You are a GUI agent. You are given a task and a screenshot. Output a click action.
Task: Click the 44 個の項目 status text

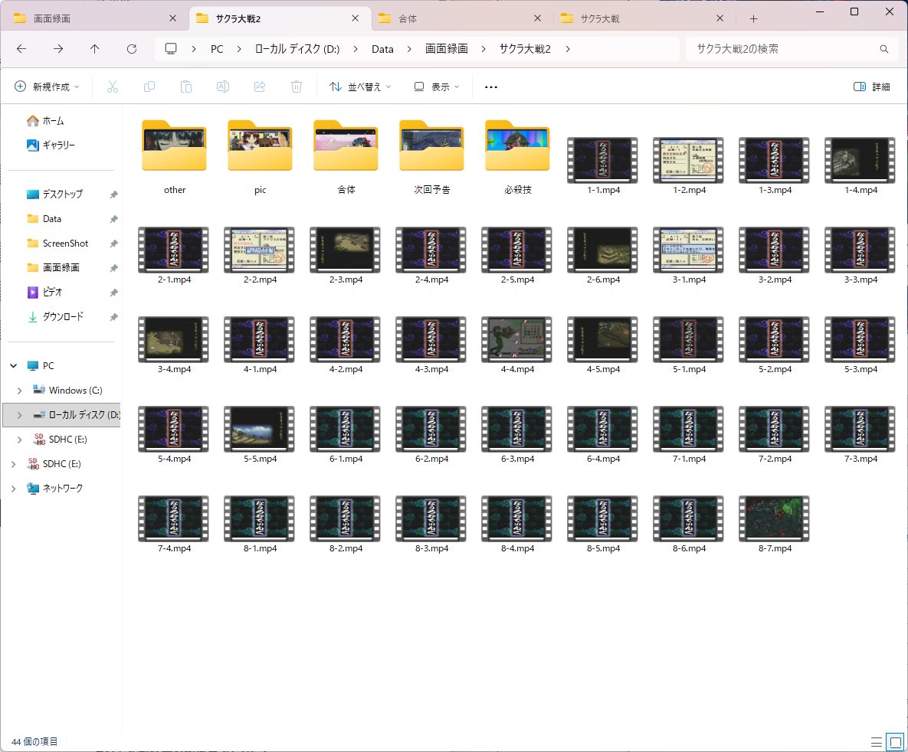click(34, 741)
